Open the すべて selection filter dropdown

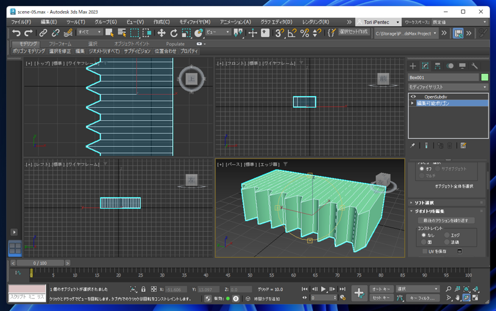[x=89, y=32]
